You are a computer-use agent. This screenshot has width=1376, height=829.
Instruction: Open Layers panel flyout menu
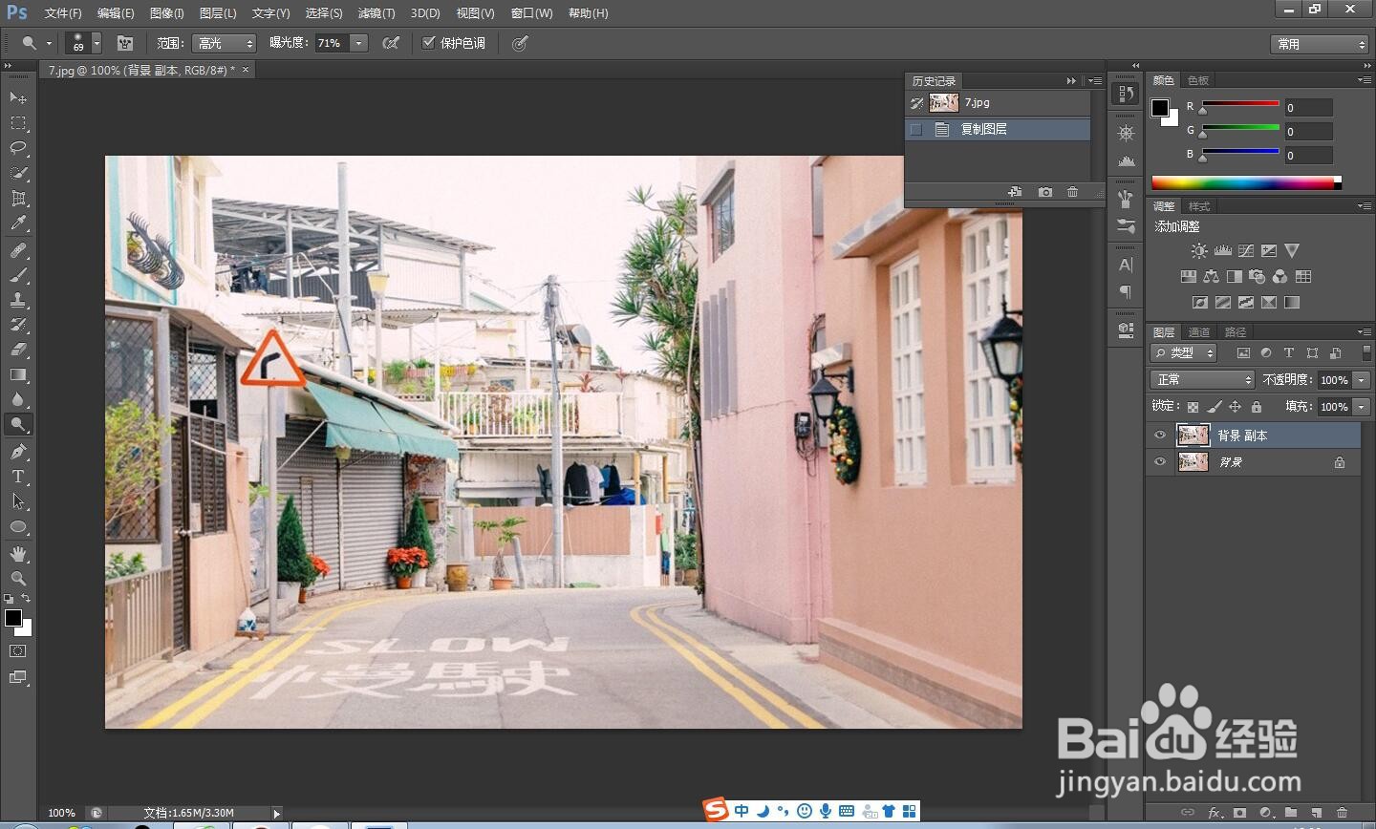[1365, 331]
